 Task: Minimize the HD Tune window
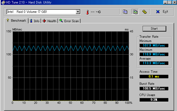[164, 2]
